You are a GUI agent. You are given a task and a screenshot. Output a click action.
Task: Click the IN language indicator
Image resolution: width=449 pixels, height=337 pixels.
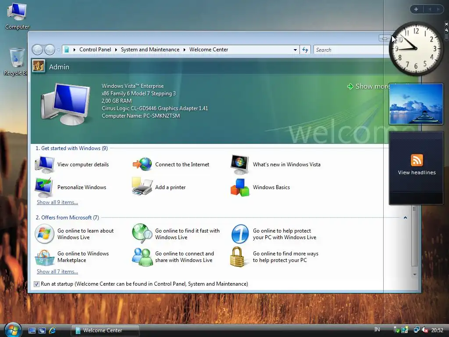coord(377,330)
